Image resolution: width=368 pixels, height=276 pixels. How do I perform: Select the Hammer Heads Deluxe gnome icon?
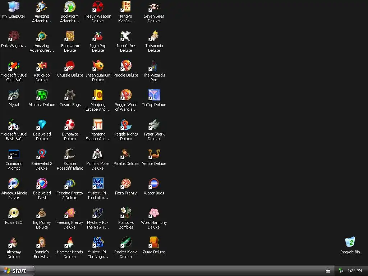coord(70,242)
